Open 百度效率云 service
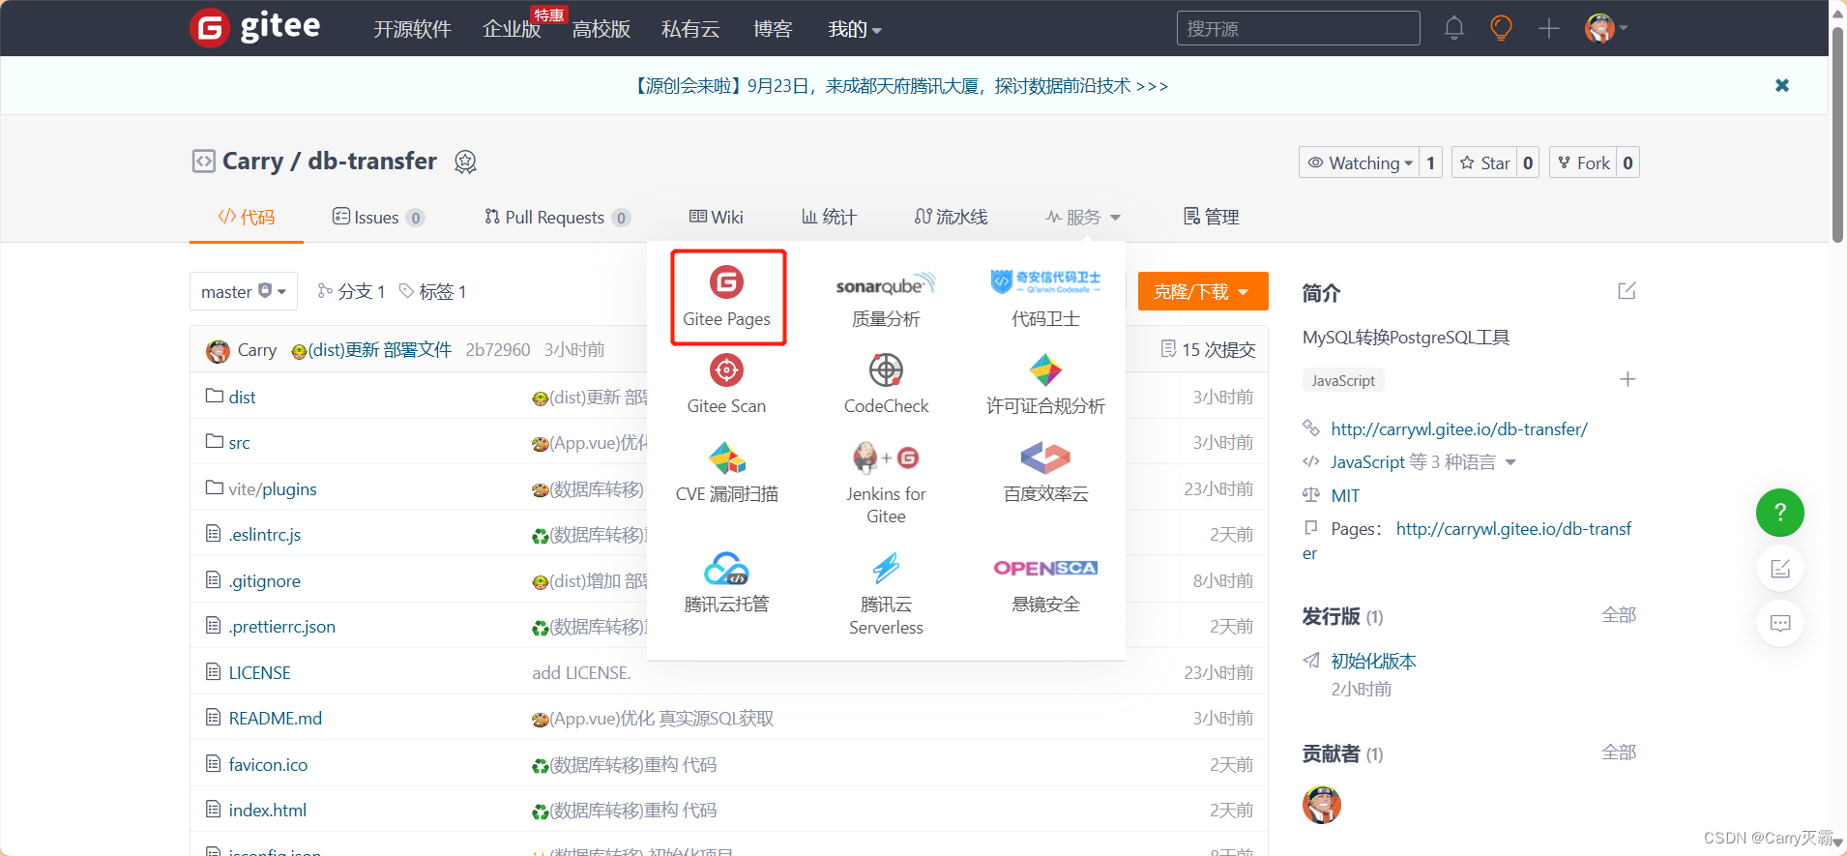This screenshot has height=856, width=1847. tap(1045, 472)
